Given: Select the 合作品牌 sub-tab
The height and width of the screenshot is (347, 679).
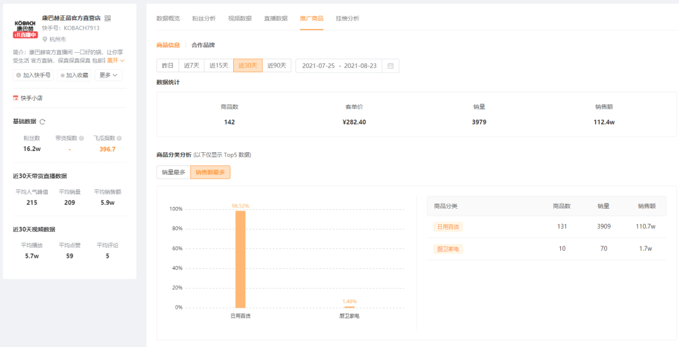Looking at the screenshot, I should click(x=203, y=45).
